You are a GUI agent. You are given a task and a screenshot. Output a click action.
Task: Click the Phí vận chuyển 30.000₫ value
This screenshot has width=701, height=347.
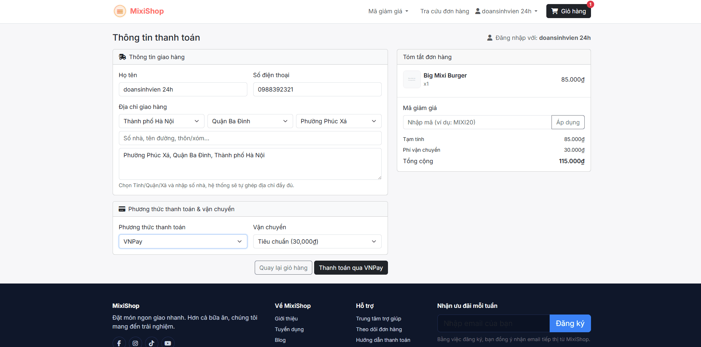(574, 150)
